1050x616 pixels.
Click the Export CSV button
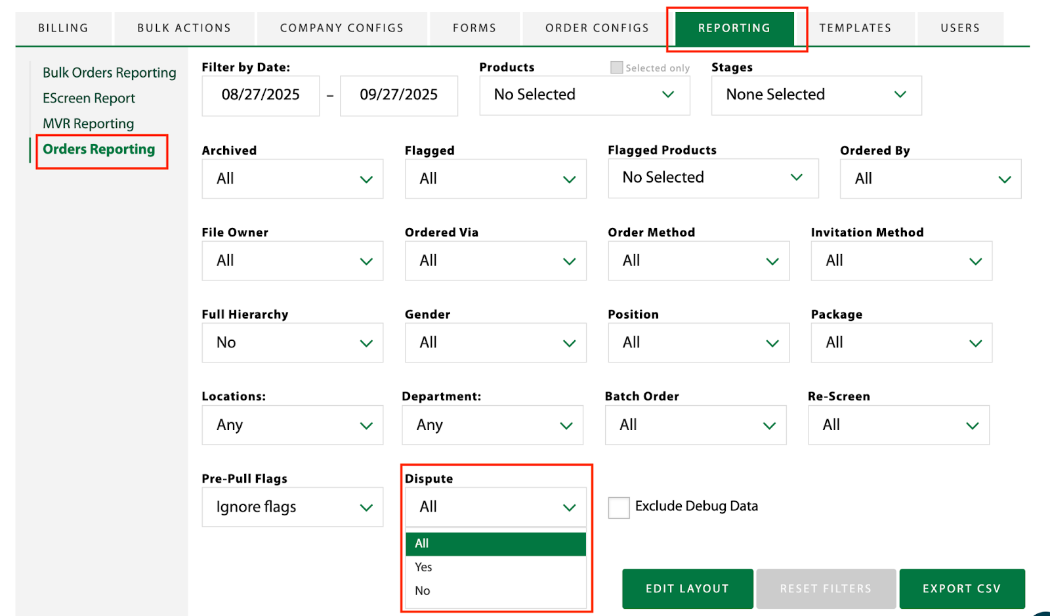click(x=961, y=589)
